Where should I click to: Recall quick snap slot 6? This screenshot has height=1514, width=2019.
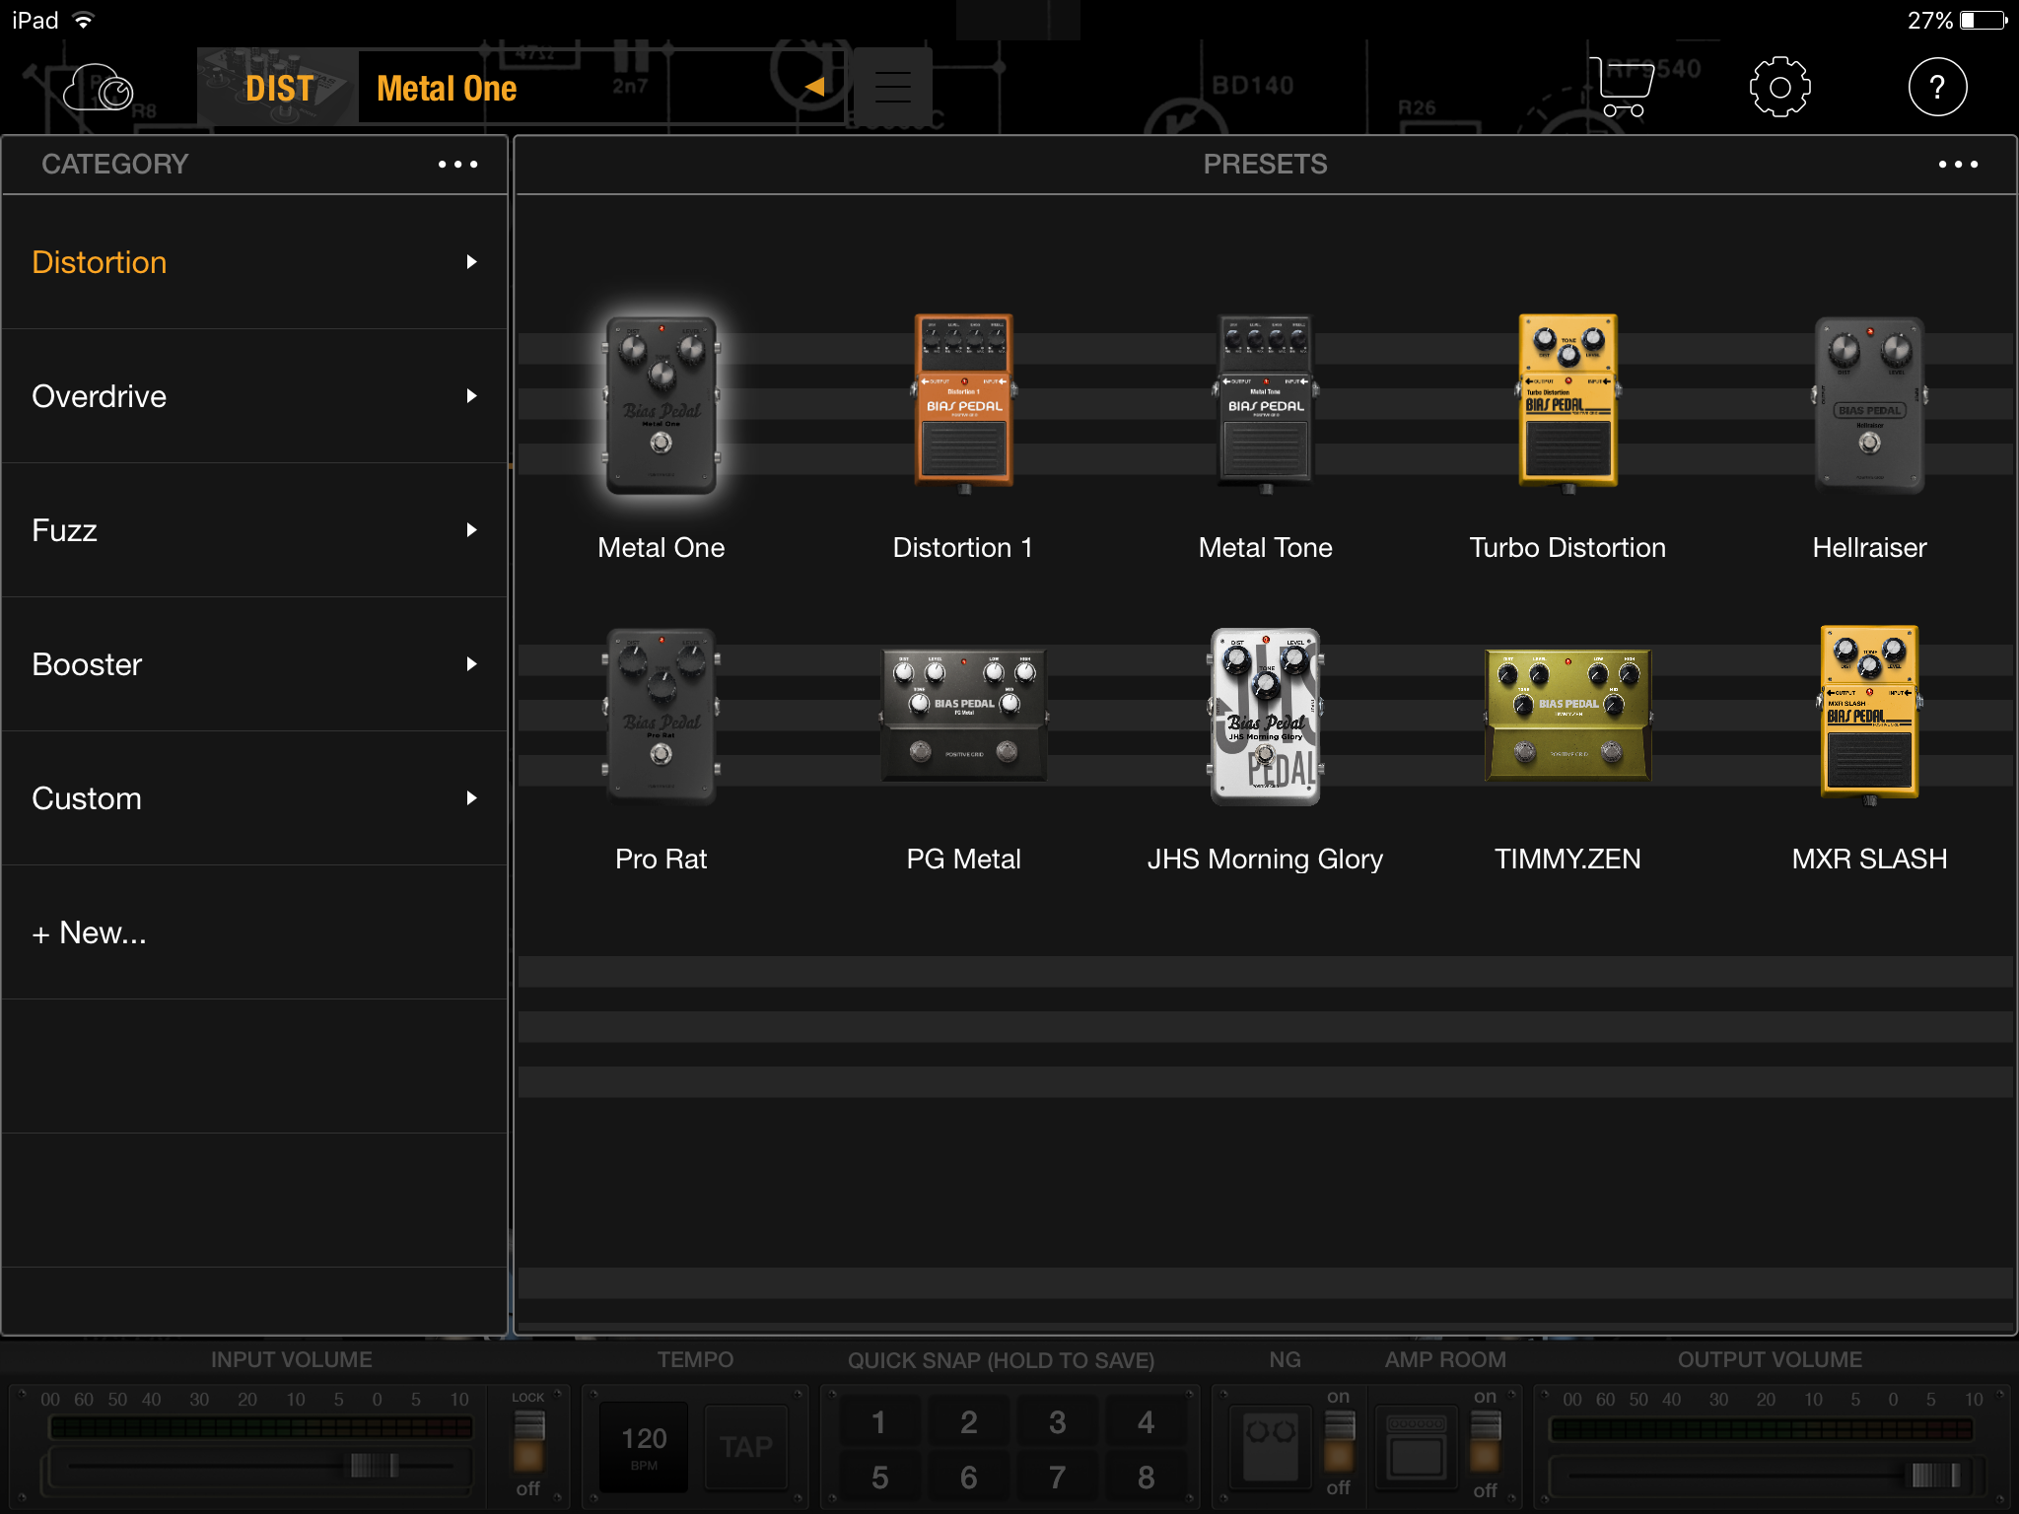point(968,1478)
